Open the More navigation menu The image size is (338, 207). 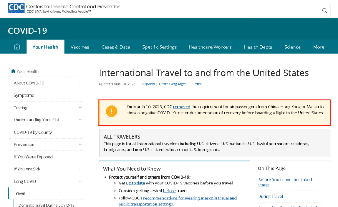319,47
